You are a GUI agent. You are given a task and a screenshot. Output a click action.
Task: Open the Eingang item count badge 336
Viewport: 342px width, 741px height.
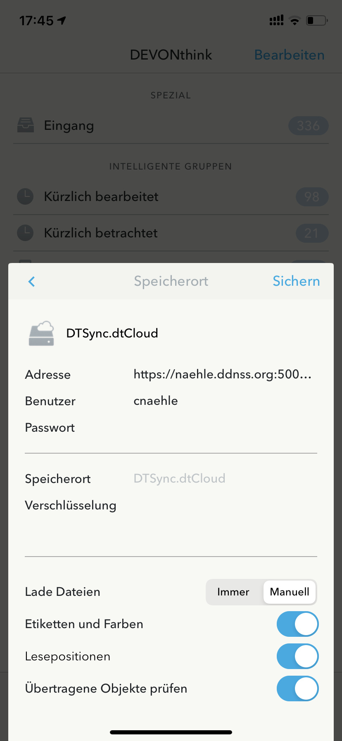coord(308,126)
